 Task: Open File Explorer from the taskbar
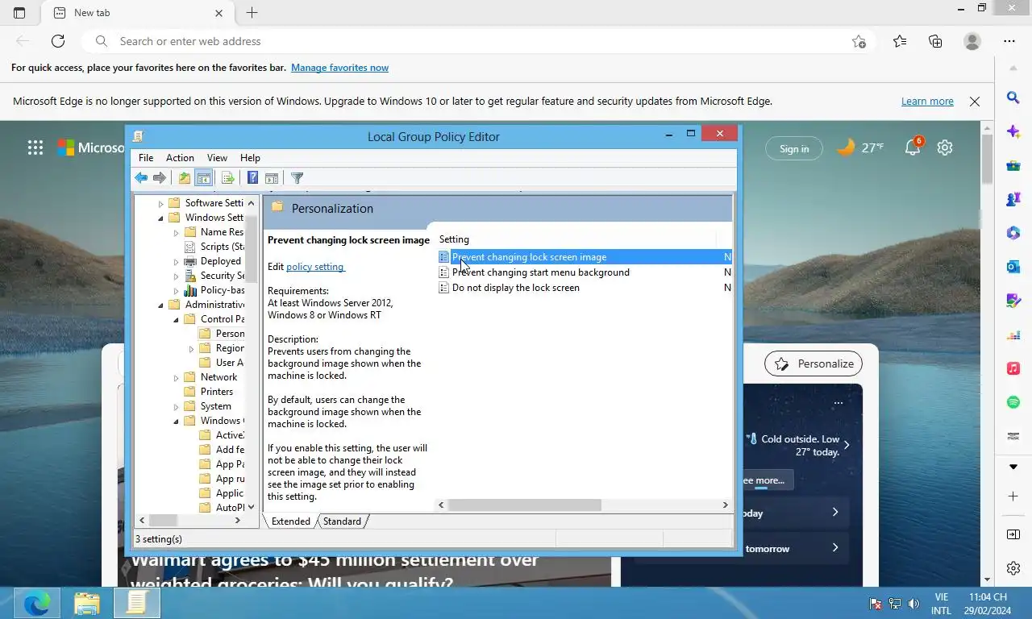pyautogui.click(x=86, y=602)
